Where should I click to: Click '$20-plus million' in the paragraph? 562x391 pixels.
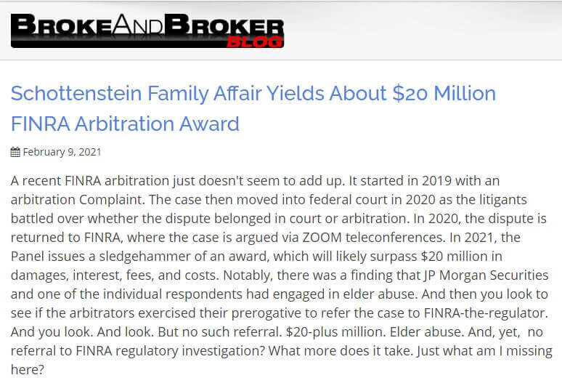pos(336,332)
